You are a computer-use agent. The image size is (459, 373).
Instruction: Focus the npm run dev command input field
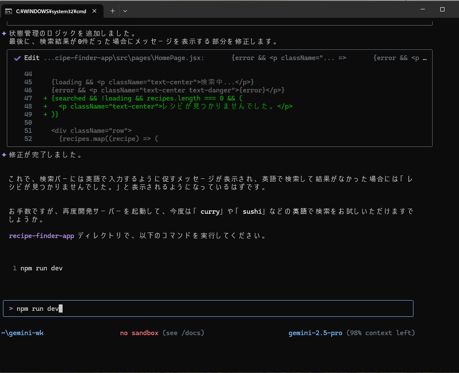(213, 308)
